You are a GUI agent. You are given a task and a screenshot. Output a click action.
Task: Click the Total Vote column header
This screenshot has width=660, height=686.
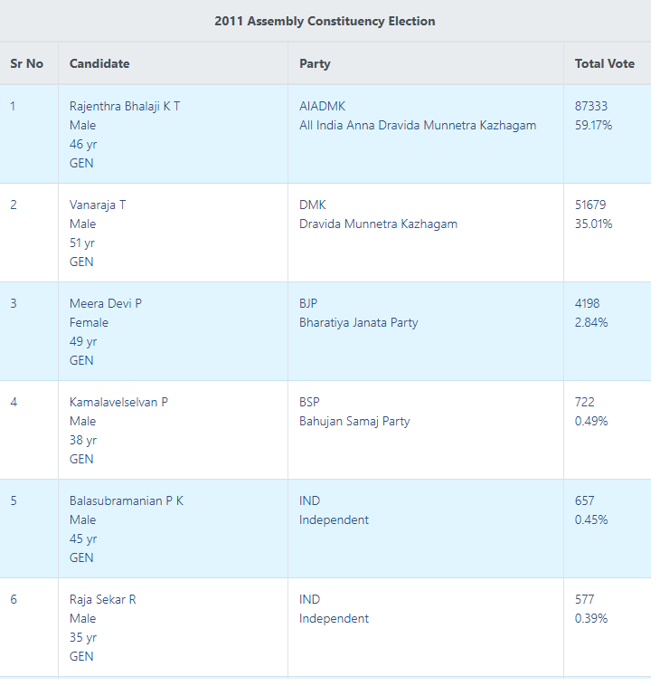pos(604,63)
